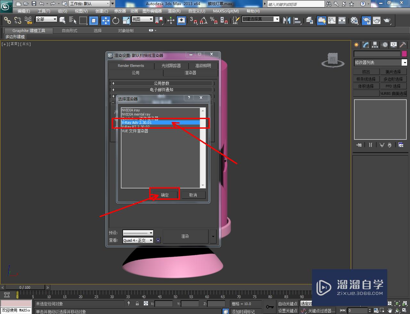Open the Quad 4 - 正交 view dropdown

pyautogui.click(x=138, y=240)
